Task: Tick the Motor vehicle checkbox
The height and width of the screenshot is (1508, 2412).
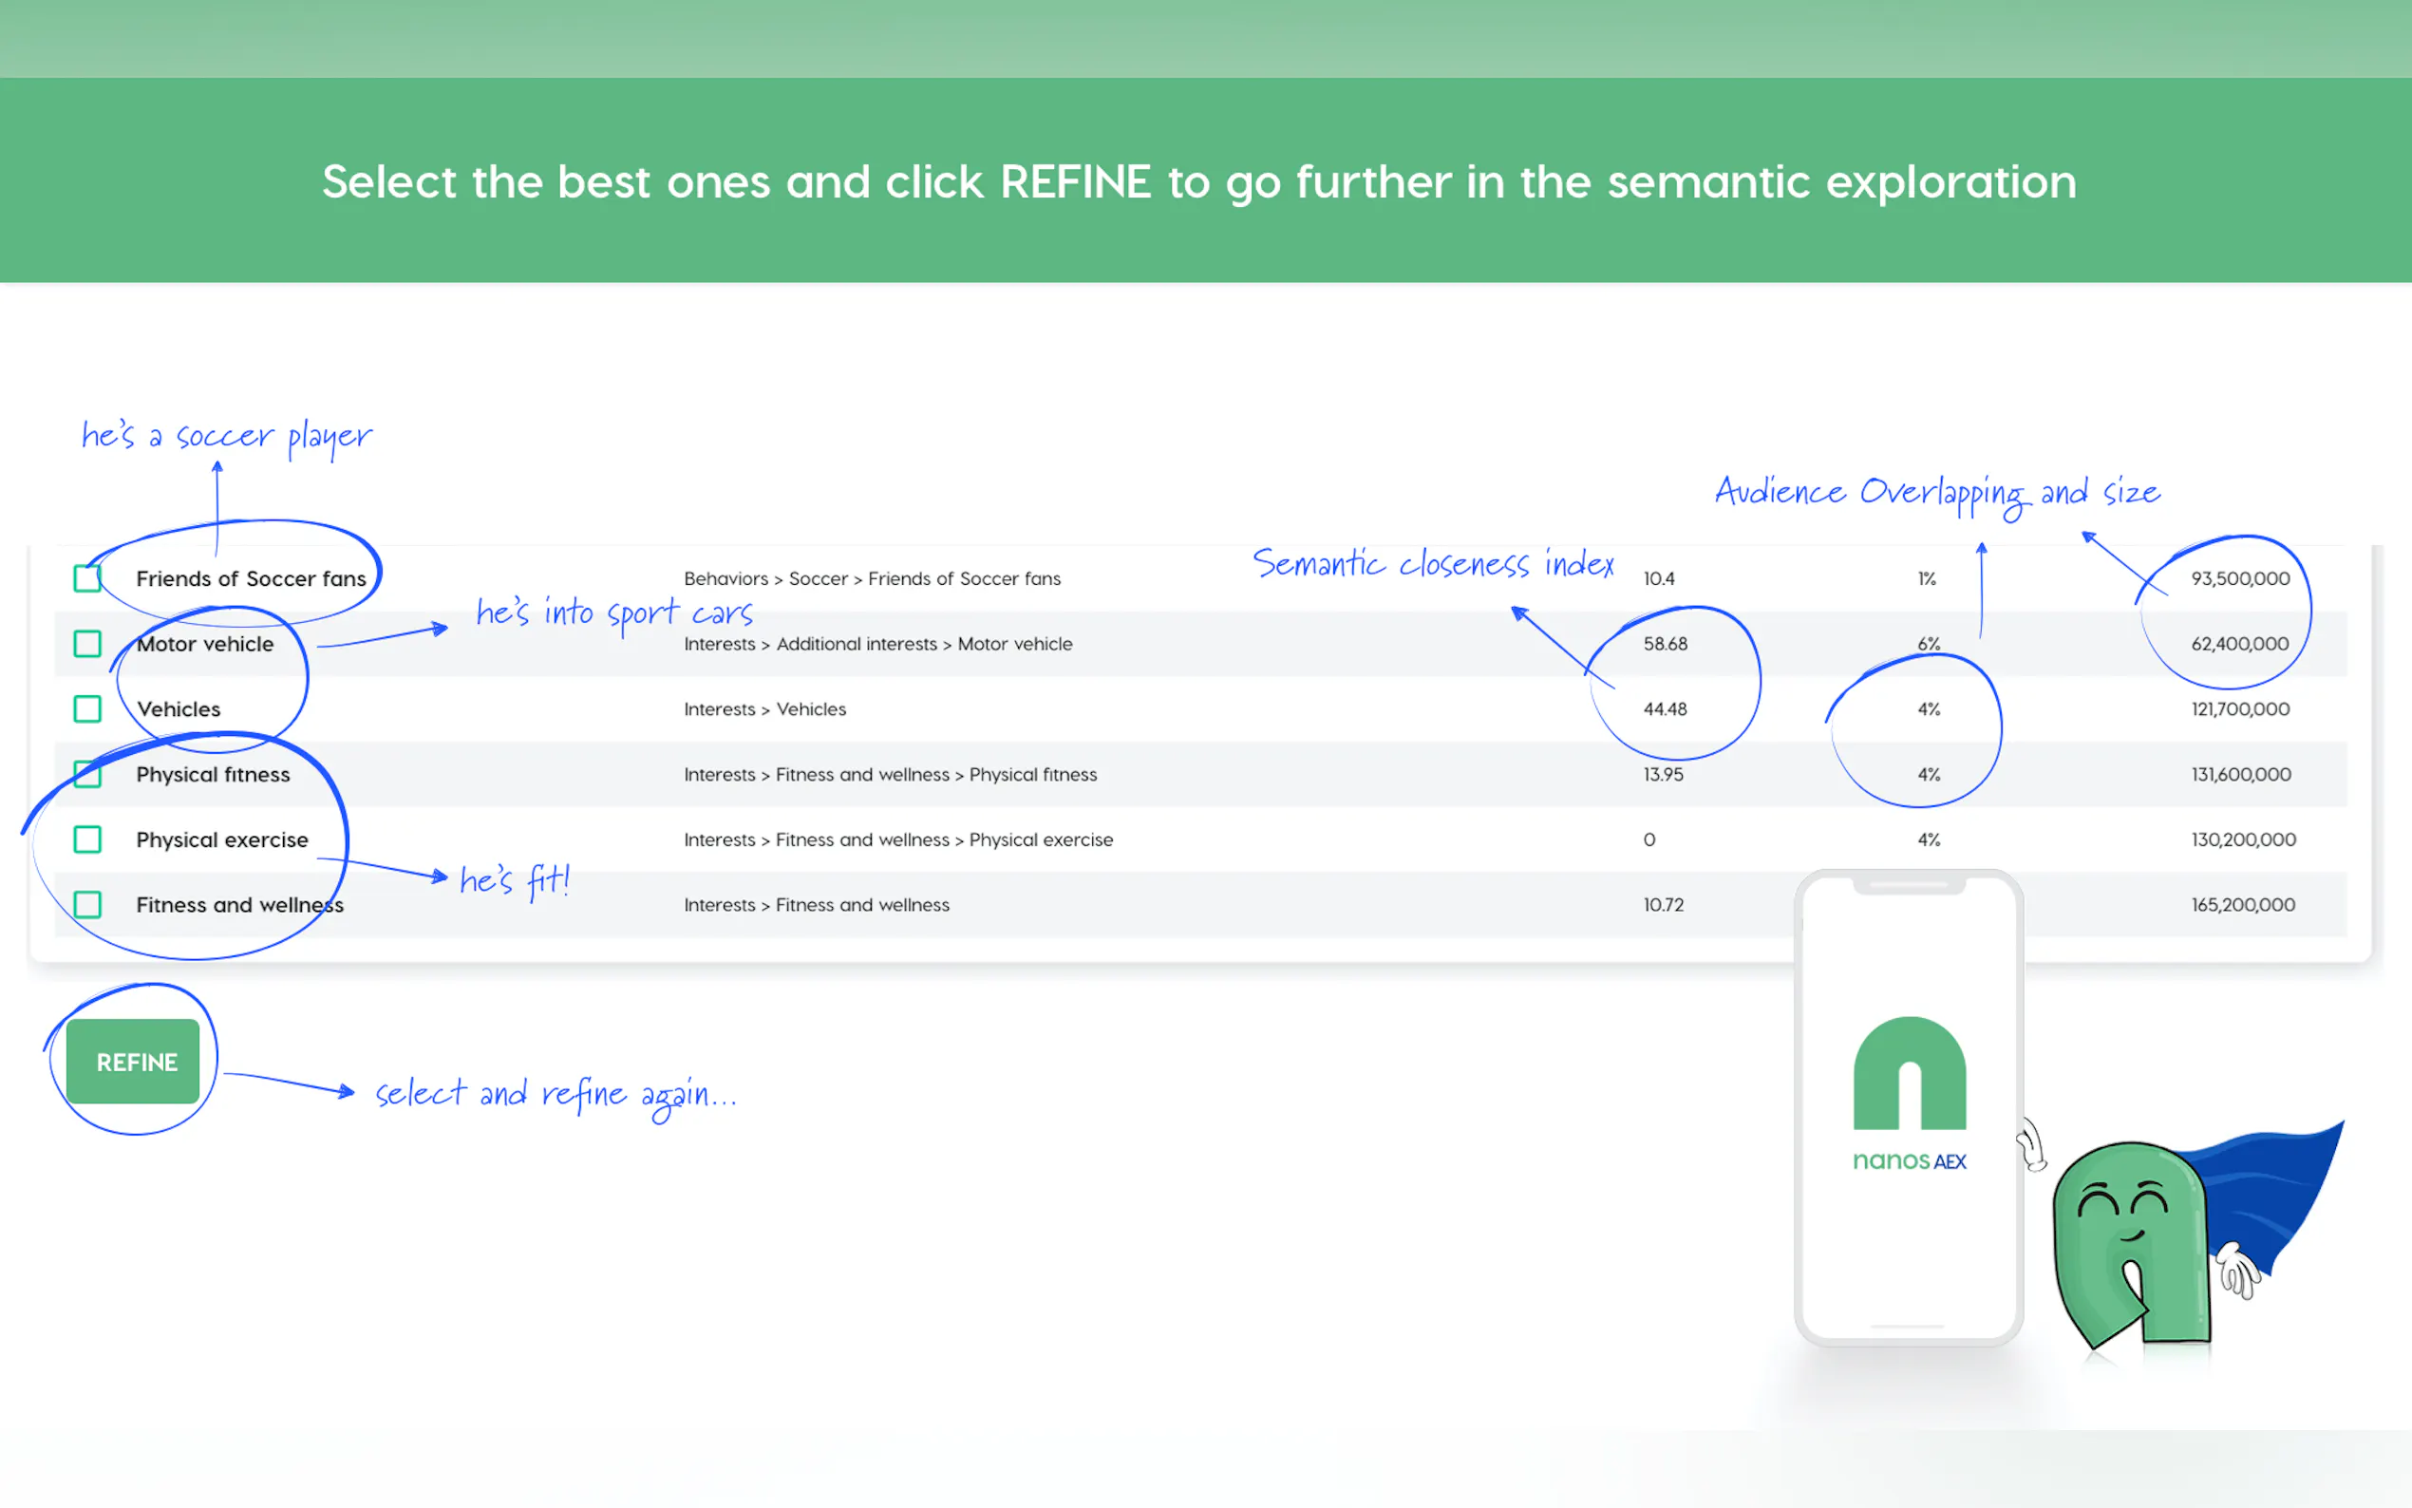Action: click(87, 643)
